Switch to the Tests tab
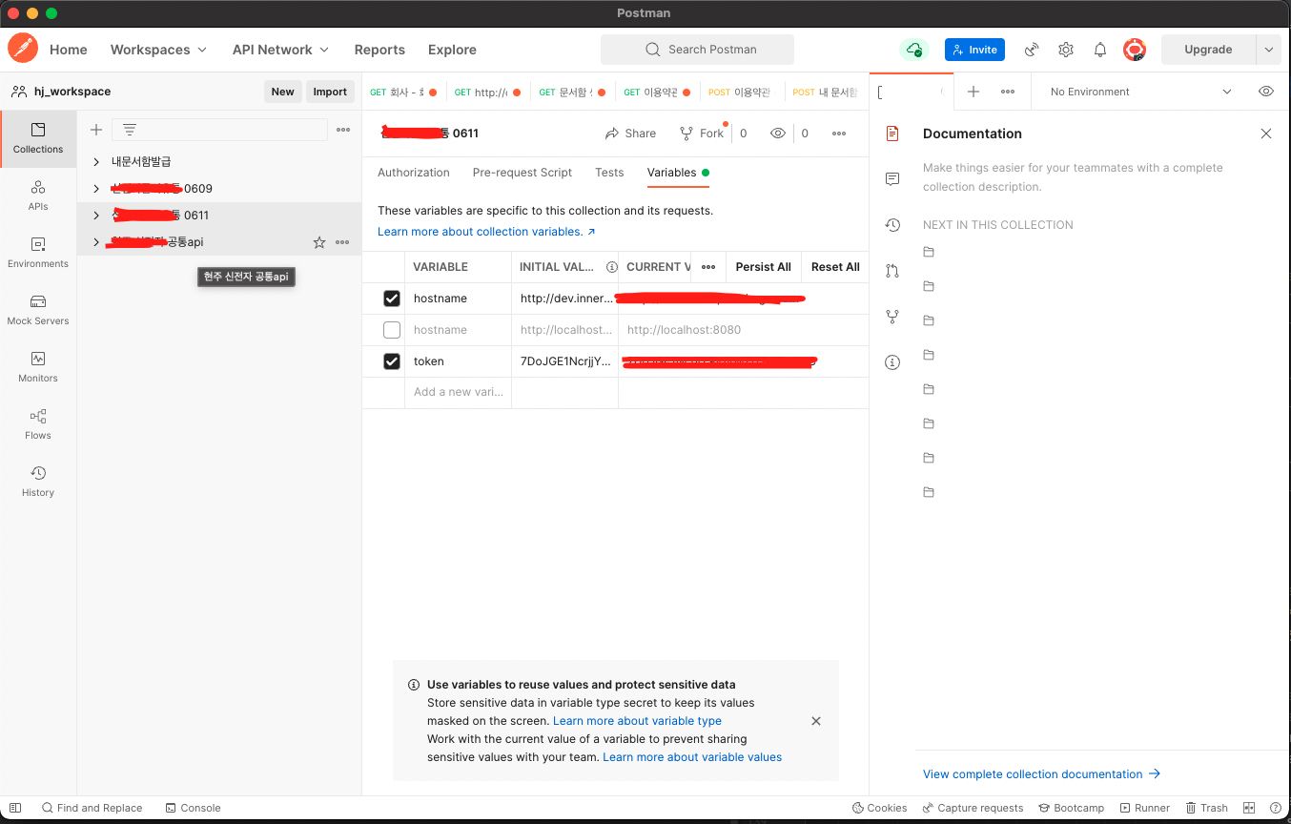Screen dimensions: 1291x824 [609, 173]
